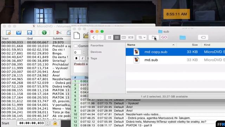This screenshot has height=127, width=225.
Task: Save subtitles with Jubler floppy disk icon
Action: [x=30, y=32]
